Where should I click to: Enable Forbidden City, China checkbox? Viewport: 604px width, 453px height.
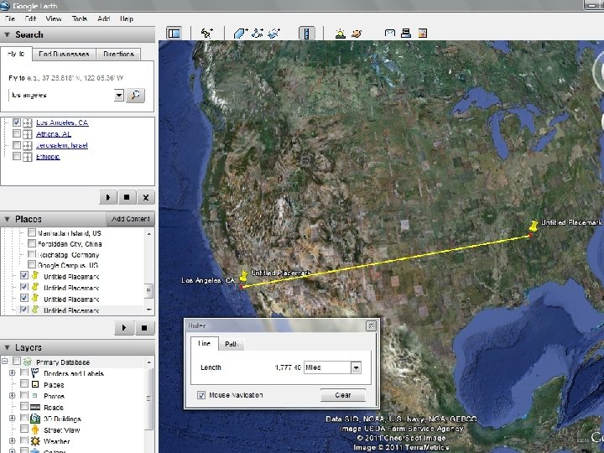pos(32,243)
